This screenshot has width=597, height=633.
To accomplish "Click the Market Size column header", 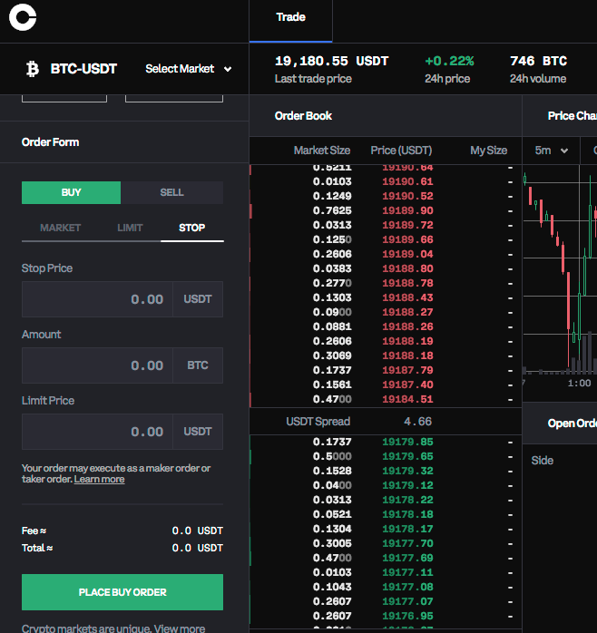I will (321, 151).
